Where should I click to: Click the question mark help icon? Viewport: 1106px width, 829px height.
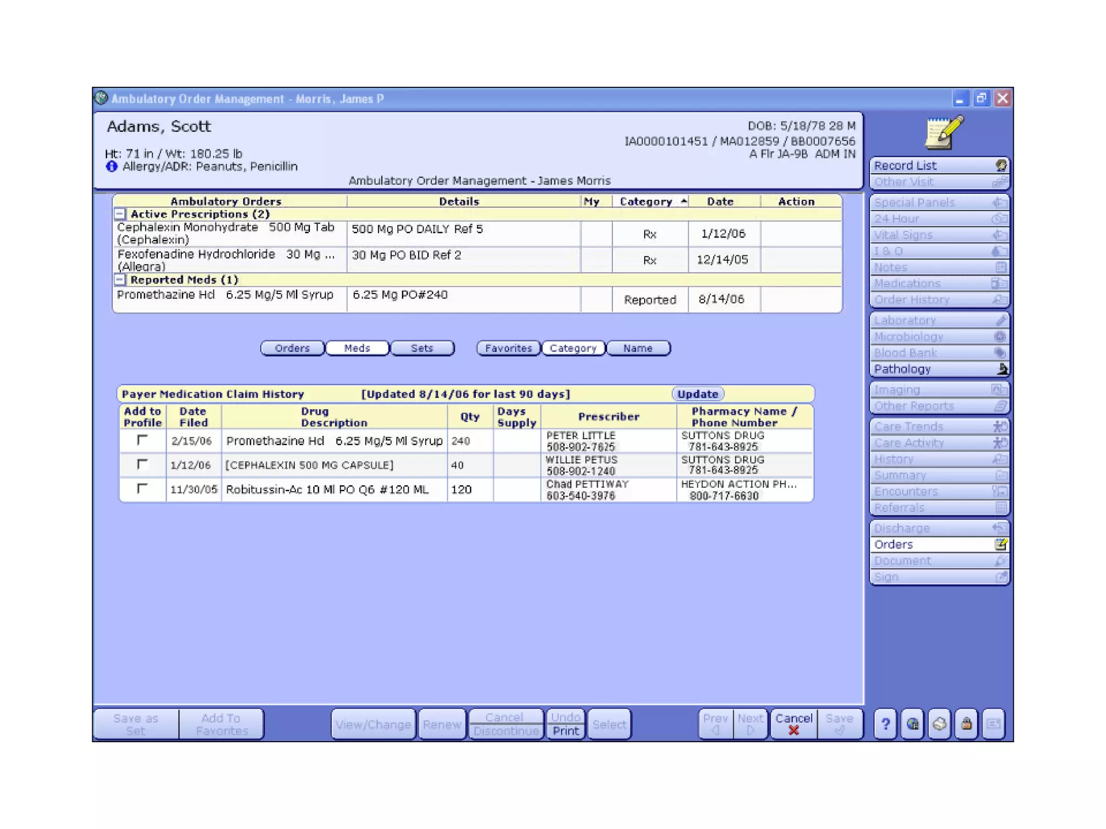[885, 724]
